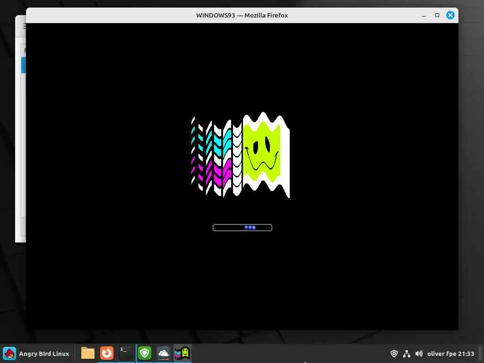
Task: Open the network connection tray icon
Action: click(406, 354)
